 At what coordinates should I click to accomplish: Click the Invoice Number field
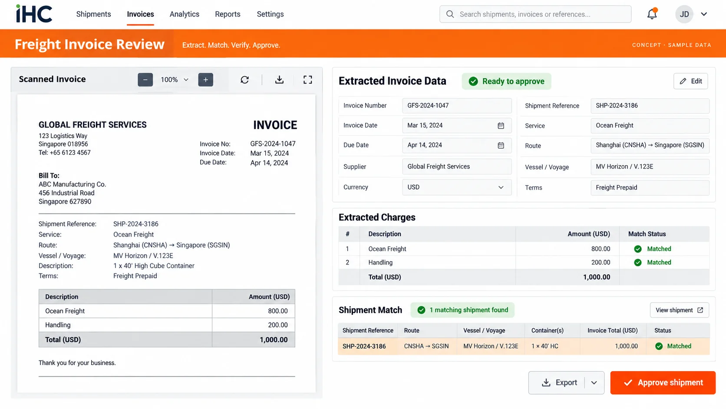point(457,106)
